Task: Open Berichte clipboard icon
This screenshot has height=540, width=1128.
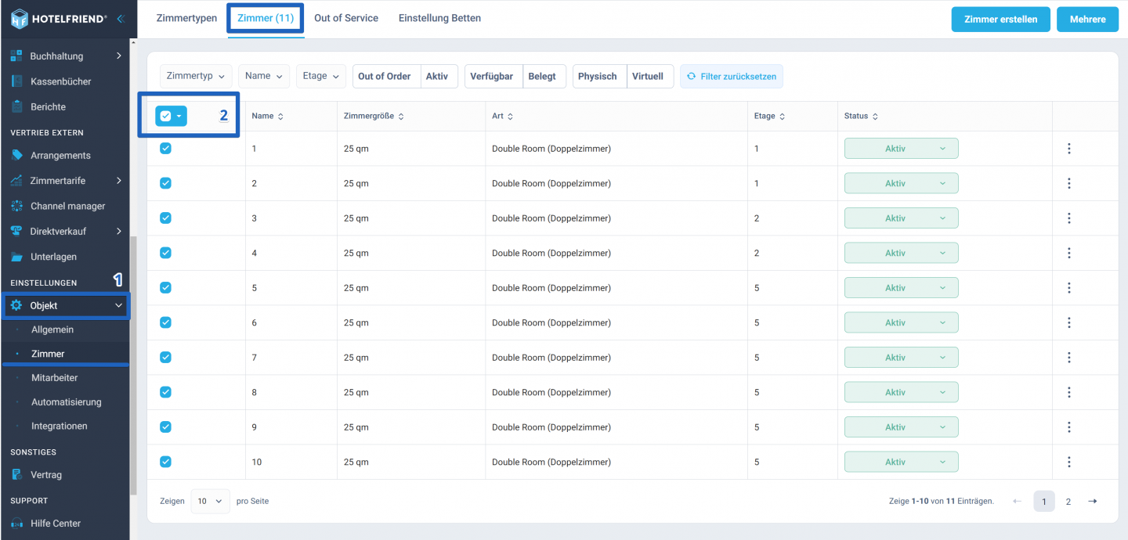Action: [x=16, y=106]
